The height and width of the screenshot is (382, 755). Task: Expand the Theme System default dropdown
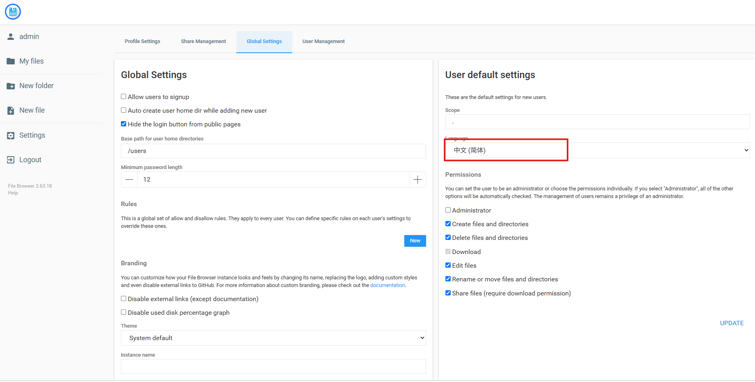coord(273,338)
